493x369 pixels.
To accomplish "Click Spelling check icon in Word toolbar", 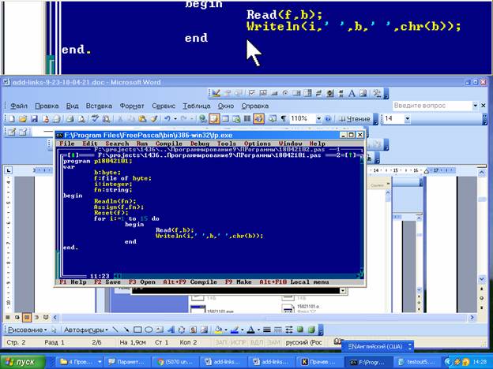I will [x=95, y=119].
